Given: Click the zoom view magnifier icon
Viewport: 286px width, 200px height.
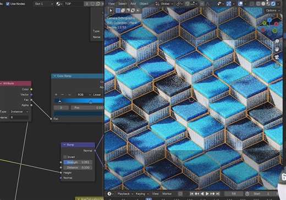Looking at the screenshot, I should click(277, 41).
